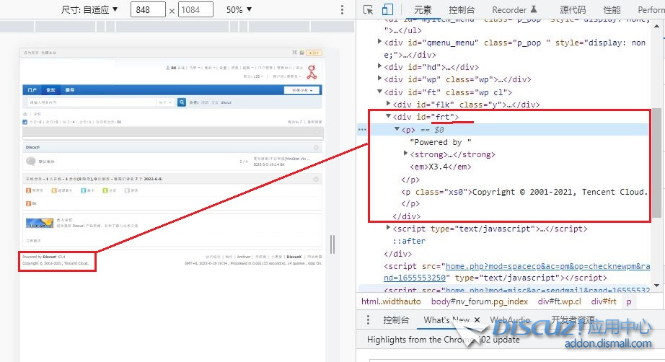Open the 尺寸: 自适应 dimensions dropdown
This screenshot has height=362, width=665.
coord(89,10)
